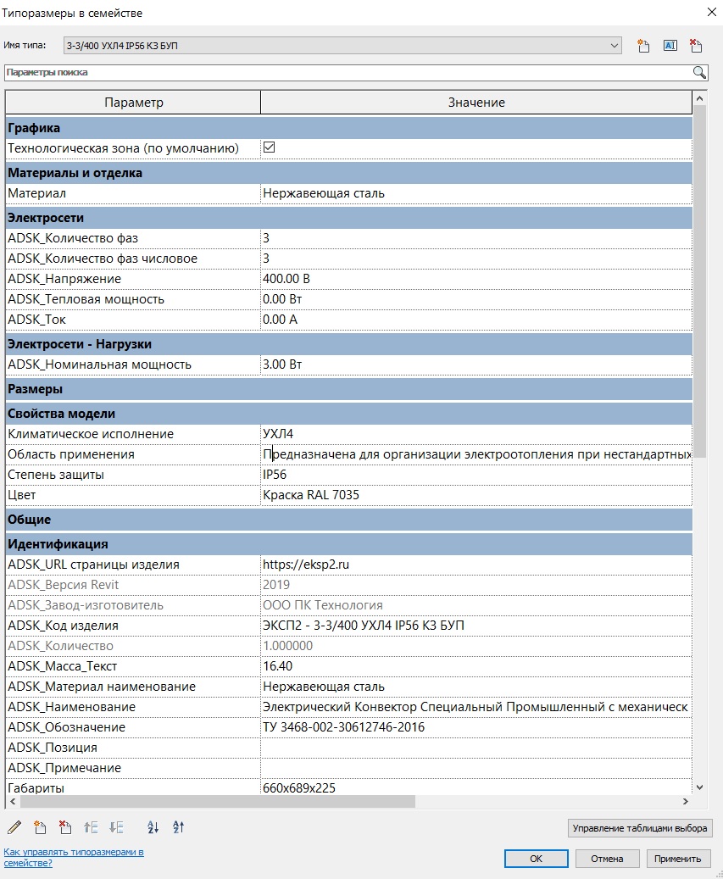Edit ADSK_Тепловая мощность value 0.00 Вт

pos(476,299)
